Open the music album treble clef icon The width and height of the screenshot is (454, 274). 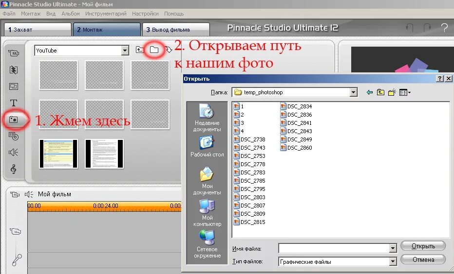[x=14, y=169]
